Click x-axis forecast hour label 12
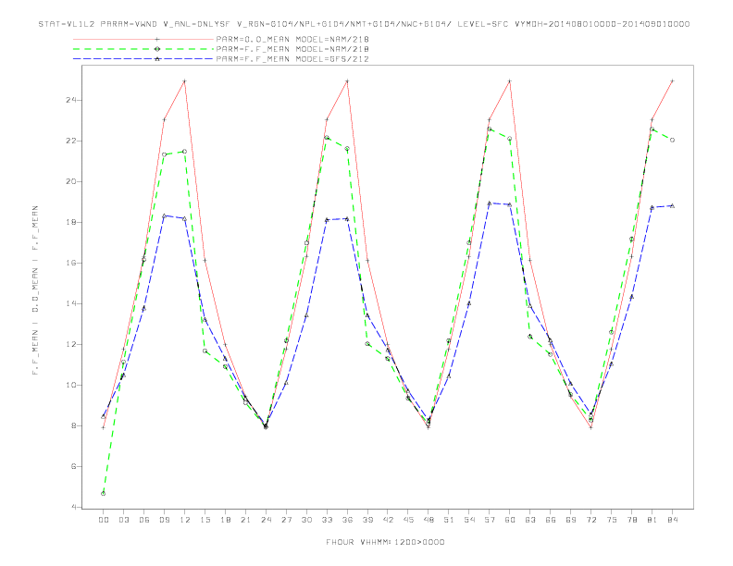 pos(185,520)
